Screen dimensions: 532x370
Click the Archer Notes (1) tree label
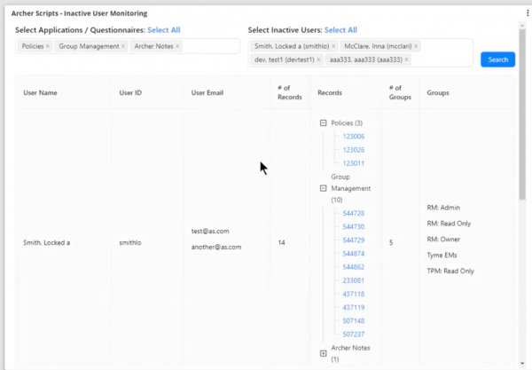[350, 353]
